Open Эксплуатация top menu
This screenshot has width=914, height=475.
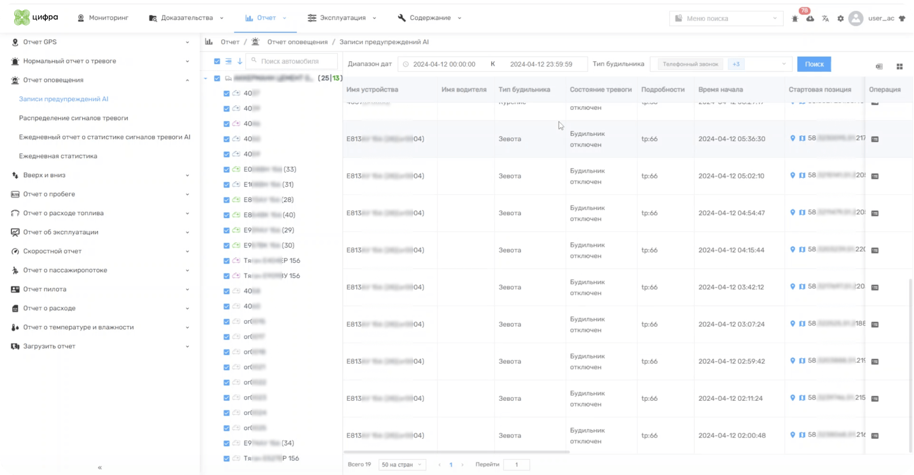click(342, 18)
